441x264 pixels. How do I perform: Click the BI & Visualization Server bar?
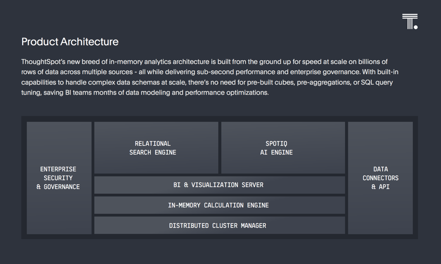(x=220, y=185)
